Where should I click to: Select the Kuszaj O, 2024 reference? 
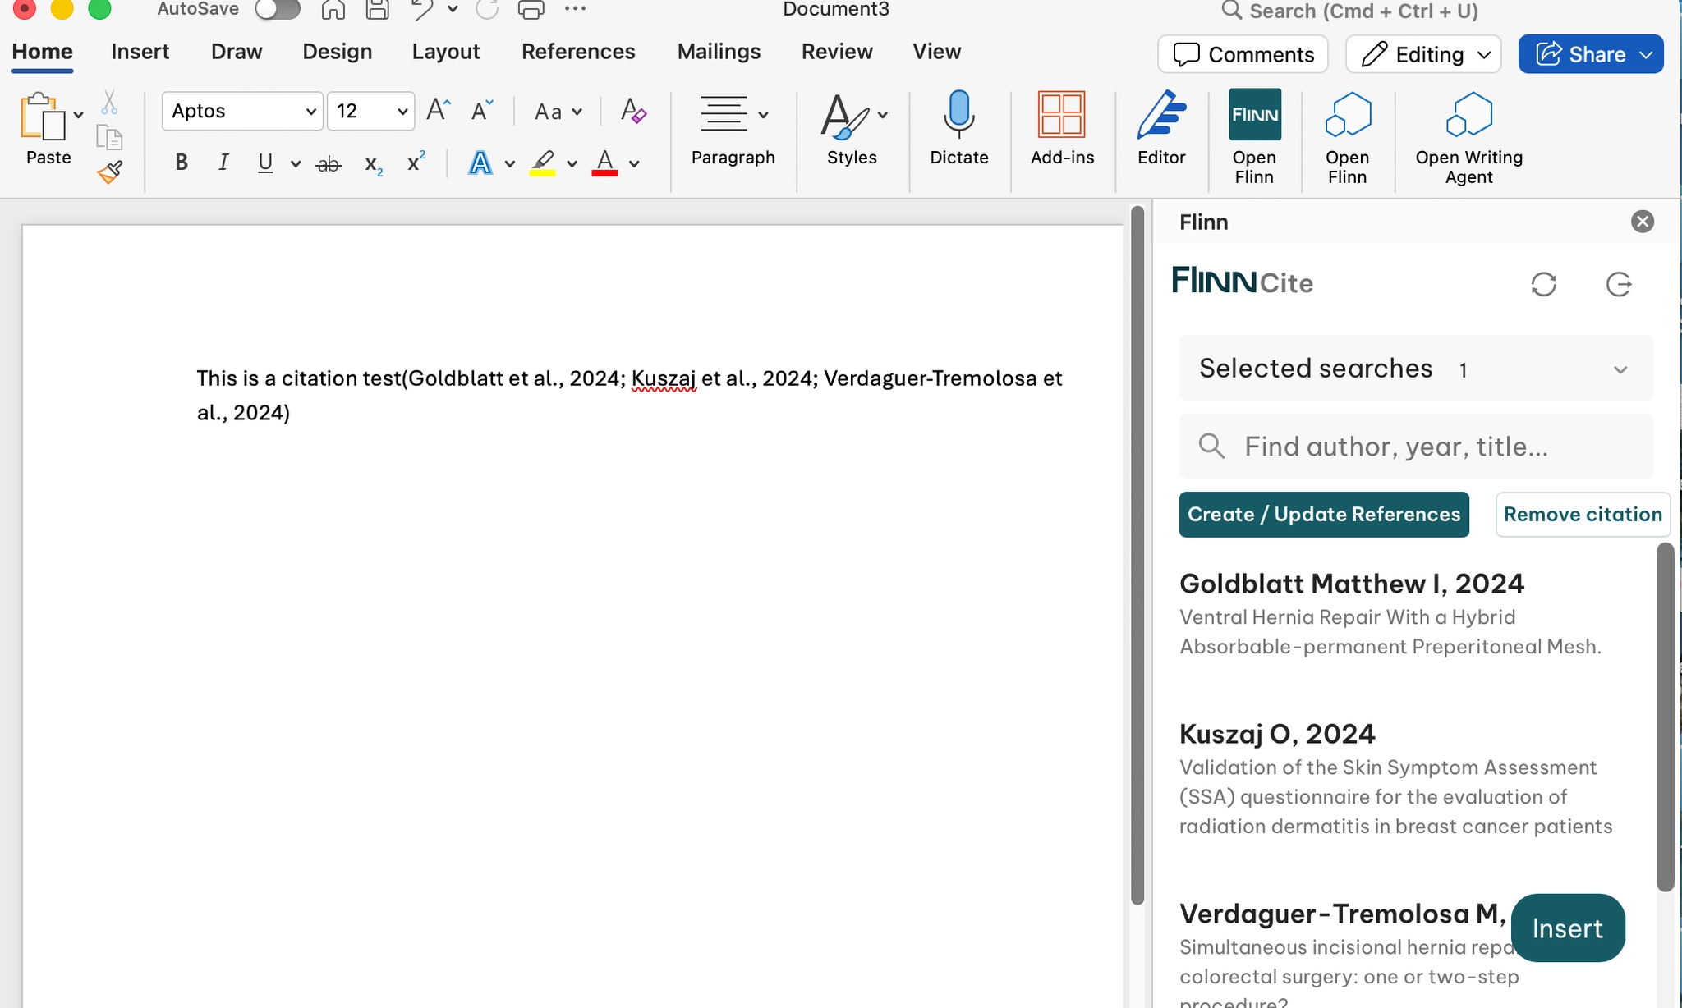point(1396,779)
